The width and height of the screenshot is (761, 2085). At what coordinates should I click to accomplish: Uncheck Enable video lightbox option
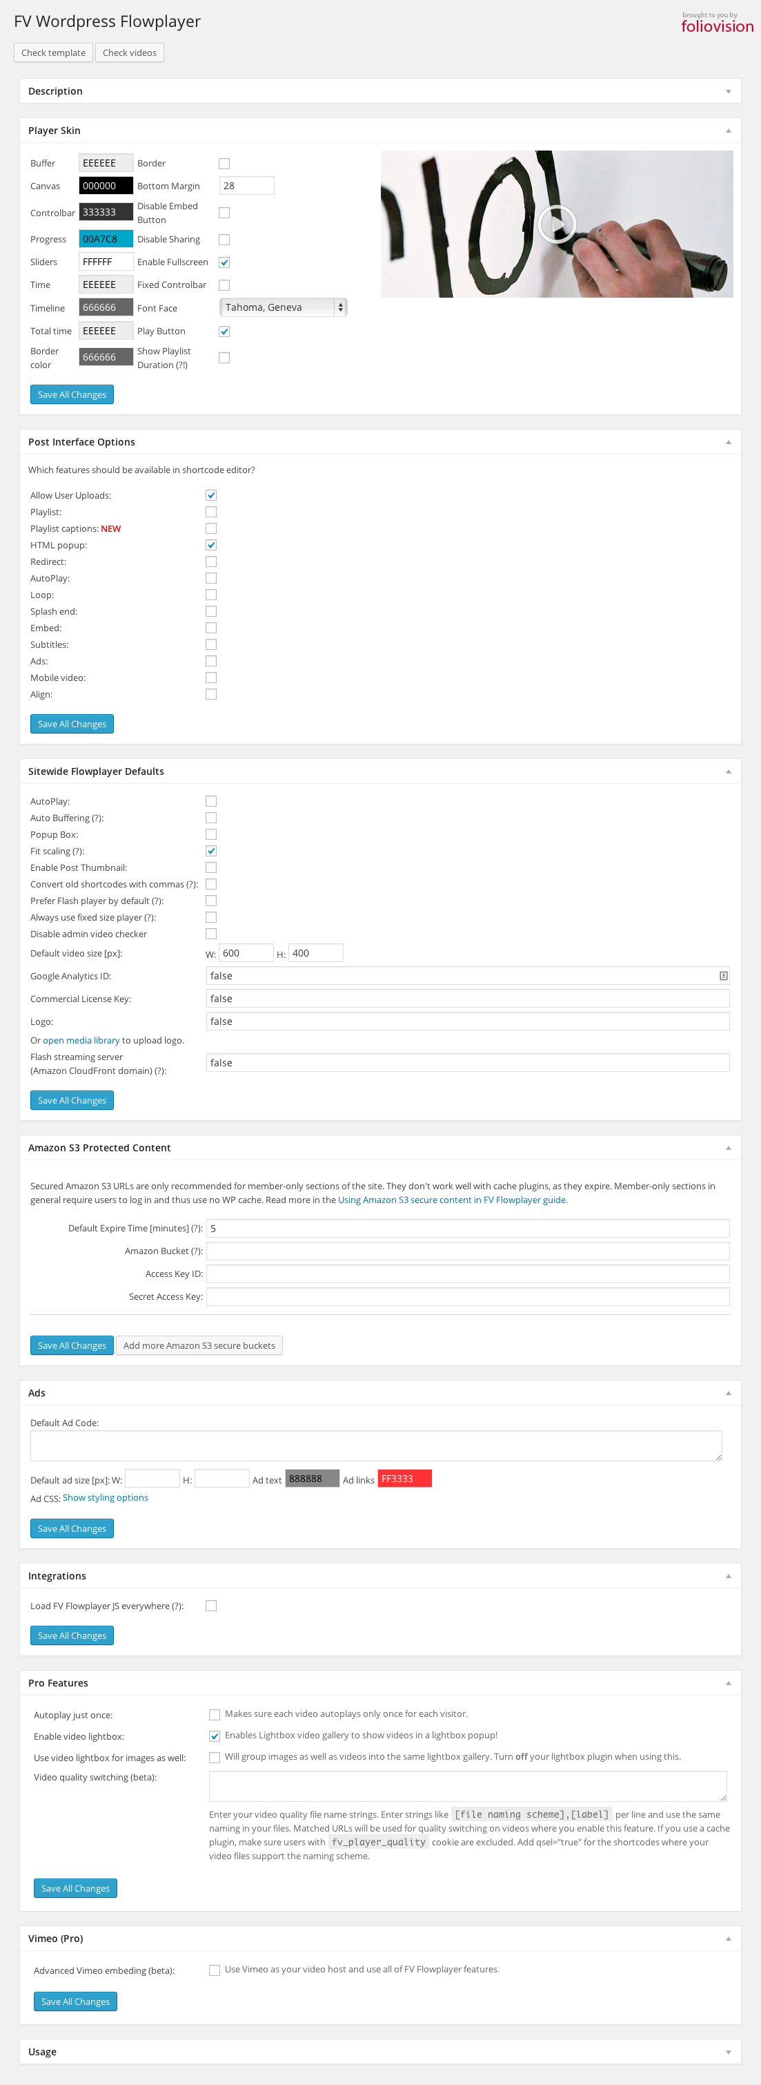[x=215, y=1736]
